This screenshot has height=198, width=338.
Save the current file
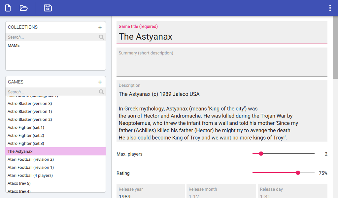(x=48, y=8)
